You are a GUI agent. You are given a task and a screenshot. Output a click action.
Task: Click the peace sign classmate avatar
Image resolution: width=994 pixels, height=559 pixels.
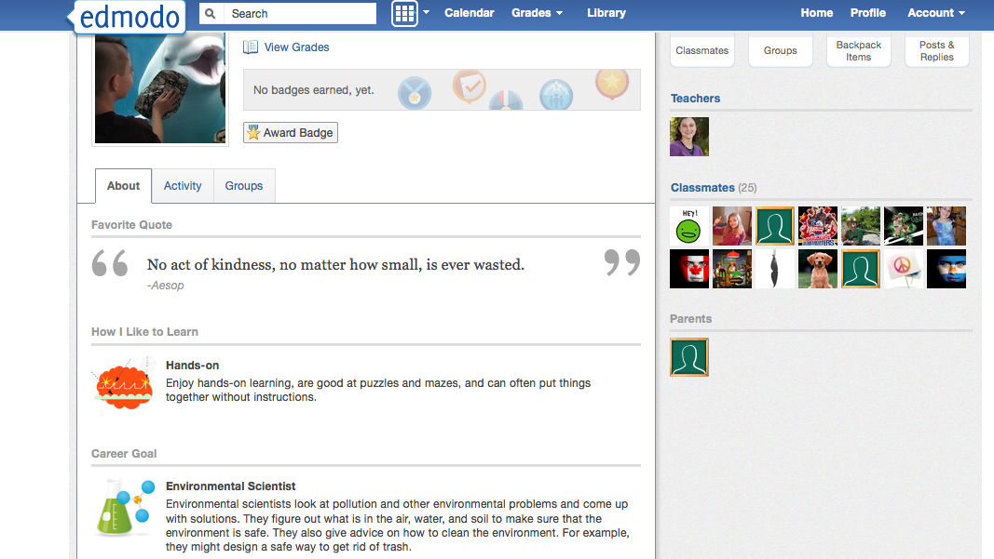point(904,269)
